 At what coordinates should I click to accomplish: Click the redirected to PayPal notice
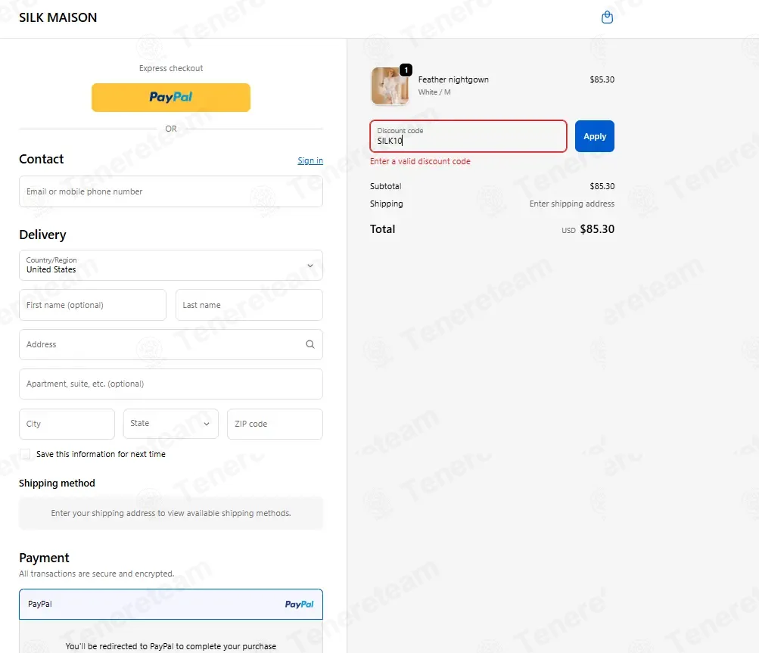pyautogui.click(x=171, y=646)
